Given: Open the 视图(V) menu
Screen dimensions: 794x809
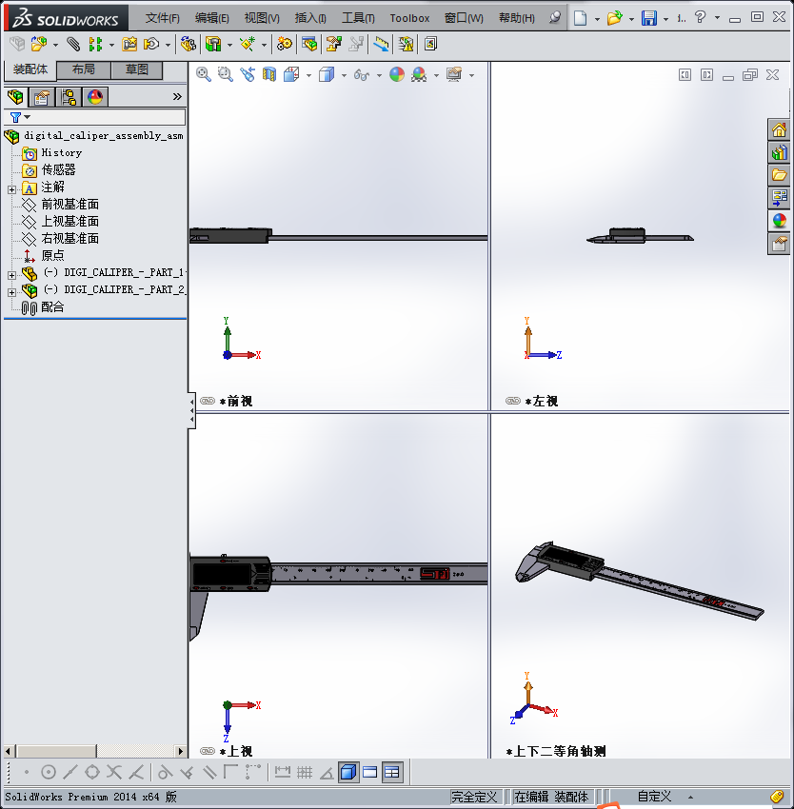Looking at the screenshot, I should [262, 18].
